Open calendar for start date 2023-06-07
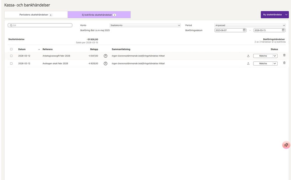The width and height of the screenshot is (291, 180). (244, 30)
